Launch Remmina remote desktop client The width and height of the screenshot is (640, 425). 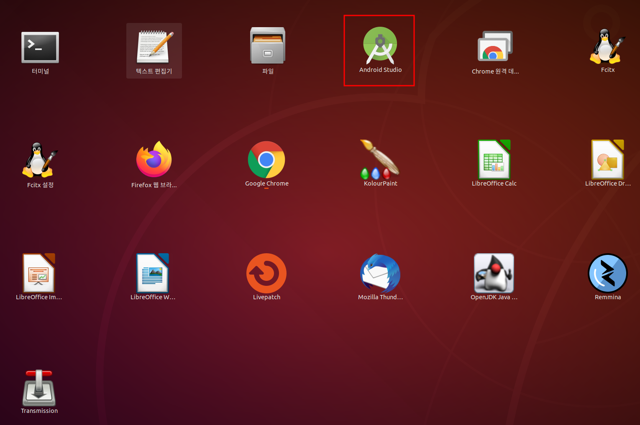tap(608, 273)
